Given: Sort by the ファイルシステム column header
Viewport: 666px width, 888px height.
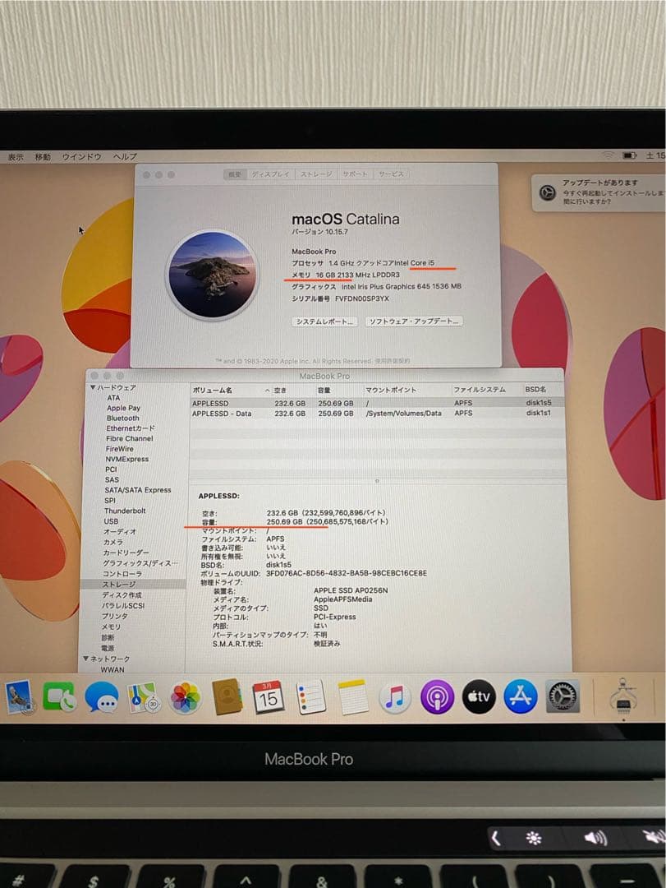Looking at the screenshot, I should (x=480, y=390).
